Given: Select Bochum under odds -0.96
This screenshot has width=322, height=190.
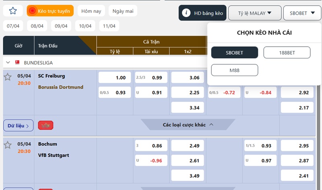Looking at the screenshot, I should 151,161.
